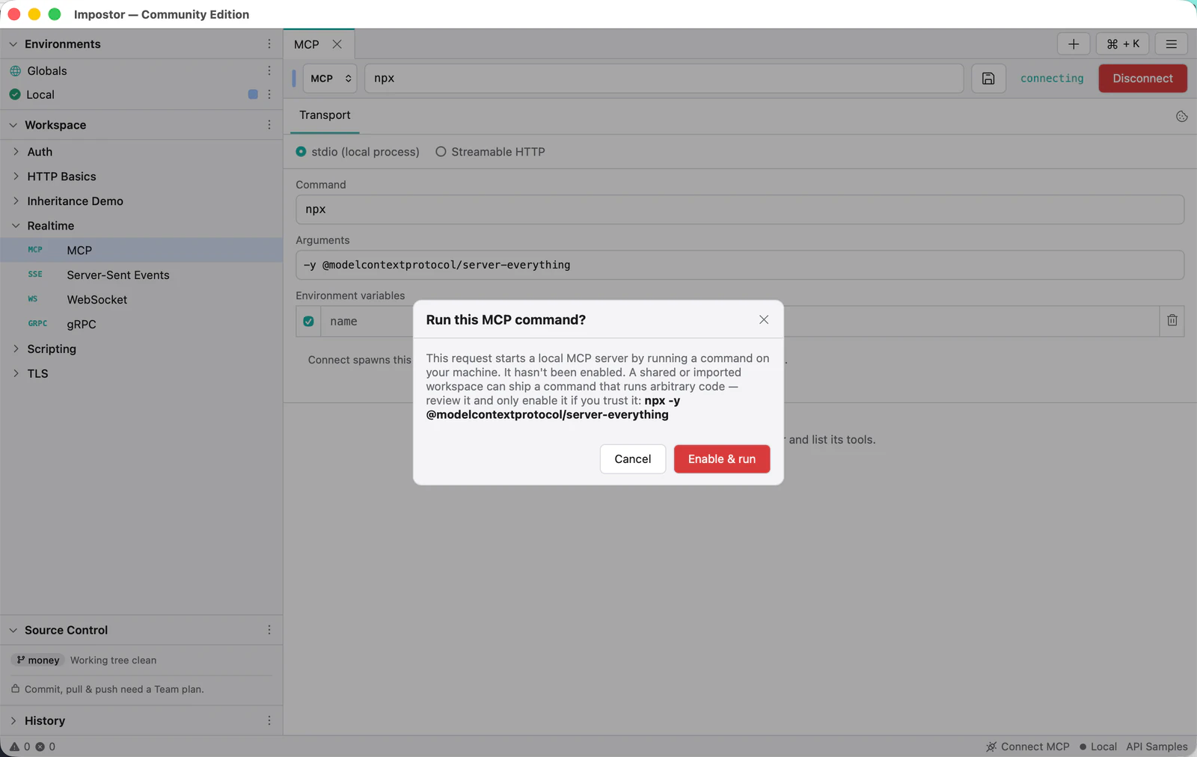Delete the environment variable with trash icon
The height and width of the screenshot is (757, 1197).
point(1172,321)
